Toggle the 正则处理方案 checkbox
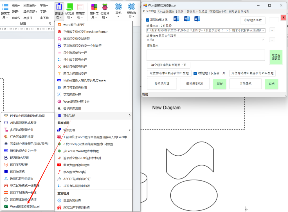The height and width of the screenshot is (212, 288). coord(147,20)
